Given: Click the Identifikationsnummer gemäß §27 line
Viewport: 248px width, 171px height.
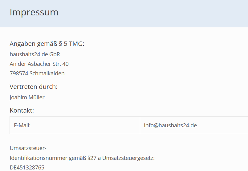Looking at the screenshot, I should tap(82, 158).
